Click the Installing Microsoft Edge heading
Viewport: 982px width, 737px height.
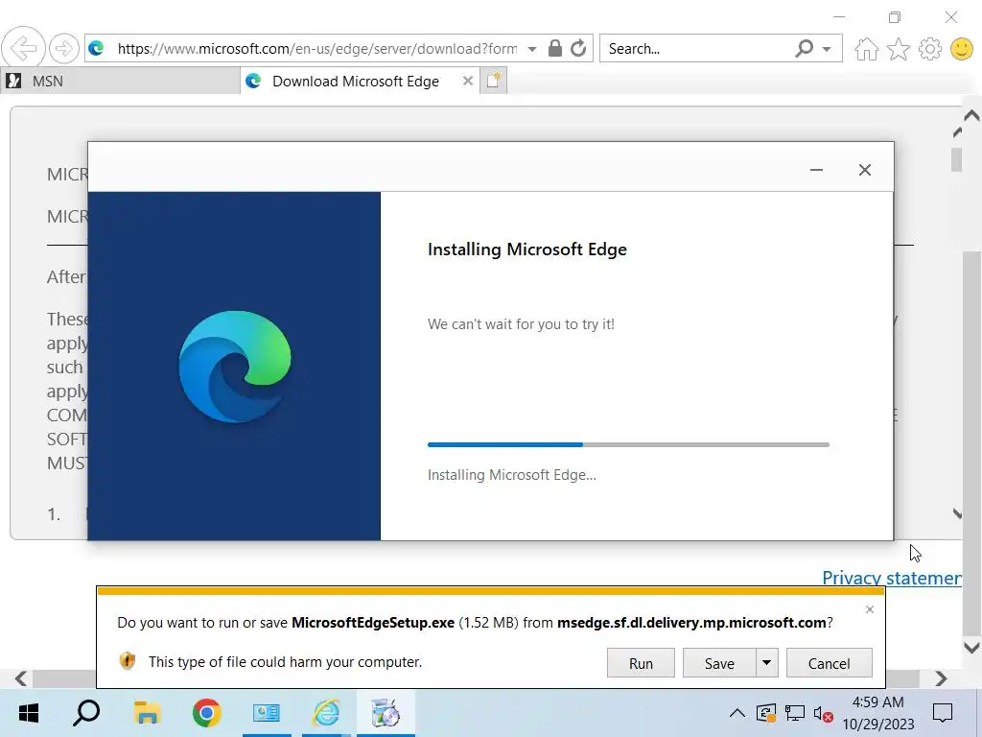(526, 250)
